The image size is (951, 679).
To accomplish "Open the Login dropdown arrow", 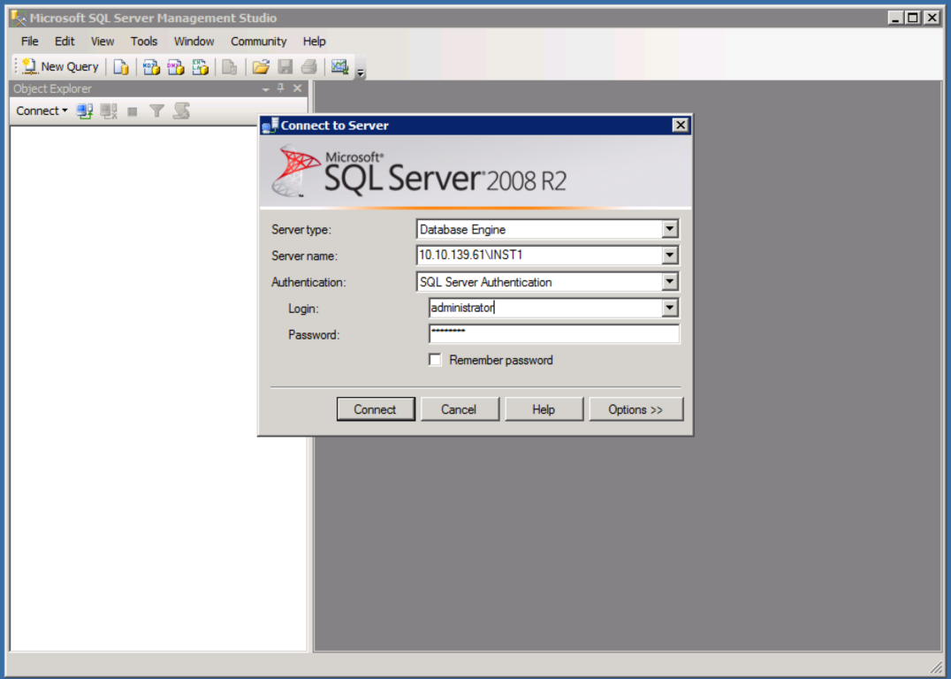I will coord(670,308).
